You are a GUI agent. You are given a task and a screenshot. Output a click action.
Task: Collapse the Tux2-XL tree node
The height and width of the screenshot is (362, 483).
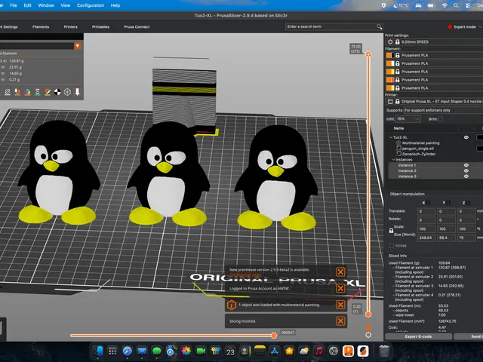(x=391, y=137)
